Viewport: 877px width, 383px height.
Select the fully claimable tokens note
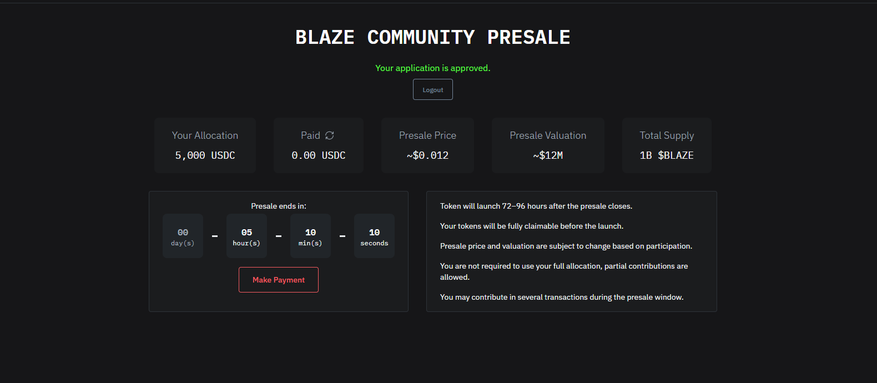click(532, 226)
